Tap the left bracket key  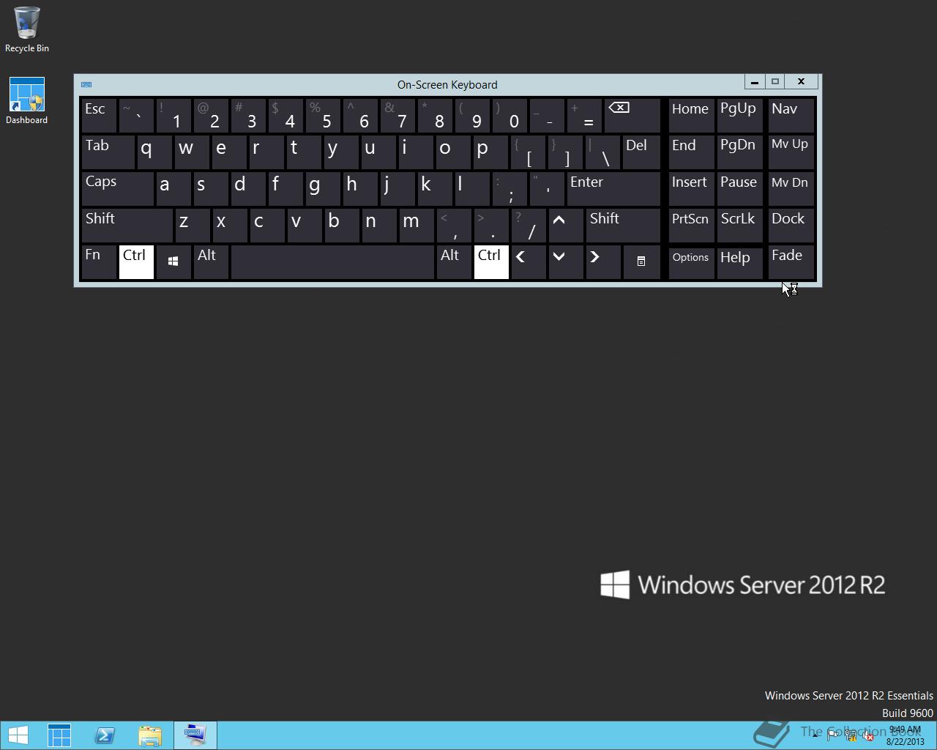[x=529, y=152]
